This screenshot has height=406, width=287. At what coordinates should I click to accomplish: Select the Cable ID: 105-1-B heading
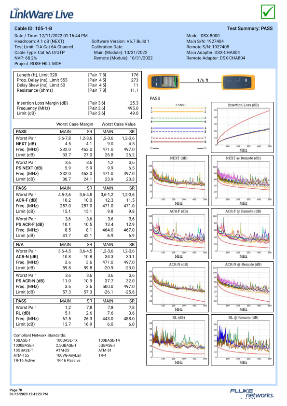tap(33, 28)
